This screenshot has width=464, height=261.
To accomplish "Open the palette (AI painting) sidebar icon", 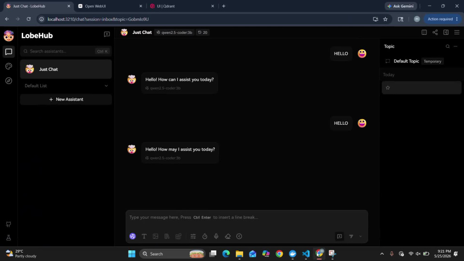I will pyautogui.click(x=8, y=66).
